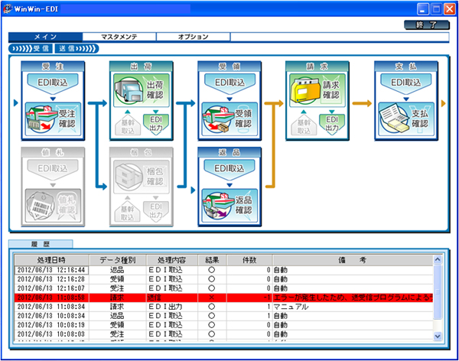Select the 履歴 history tab

41,244
